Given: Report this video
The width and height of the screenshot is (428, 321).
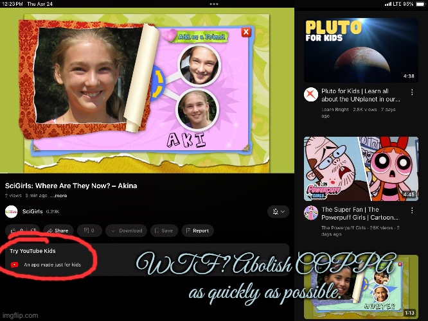Looking at the screenshot, I should pyautogui.click(x=197, y=230).
